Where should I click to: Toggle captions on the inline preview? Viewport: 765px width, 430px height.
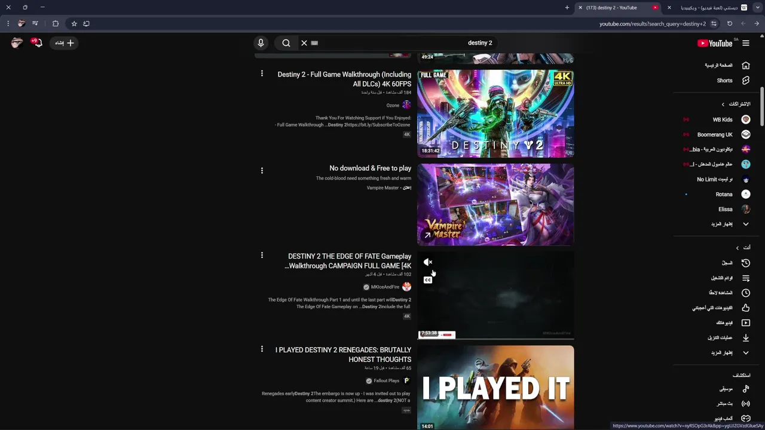[x=428, y=280]
